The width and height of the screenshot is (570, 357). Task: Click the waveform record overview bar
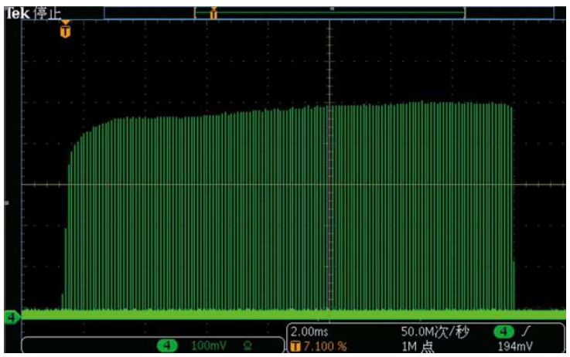[329, 12]
